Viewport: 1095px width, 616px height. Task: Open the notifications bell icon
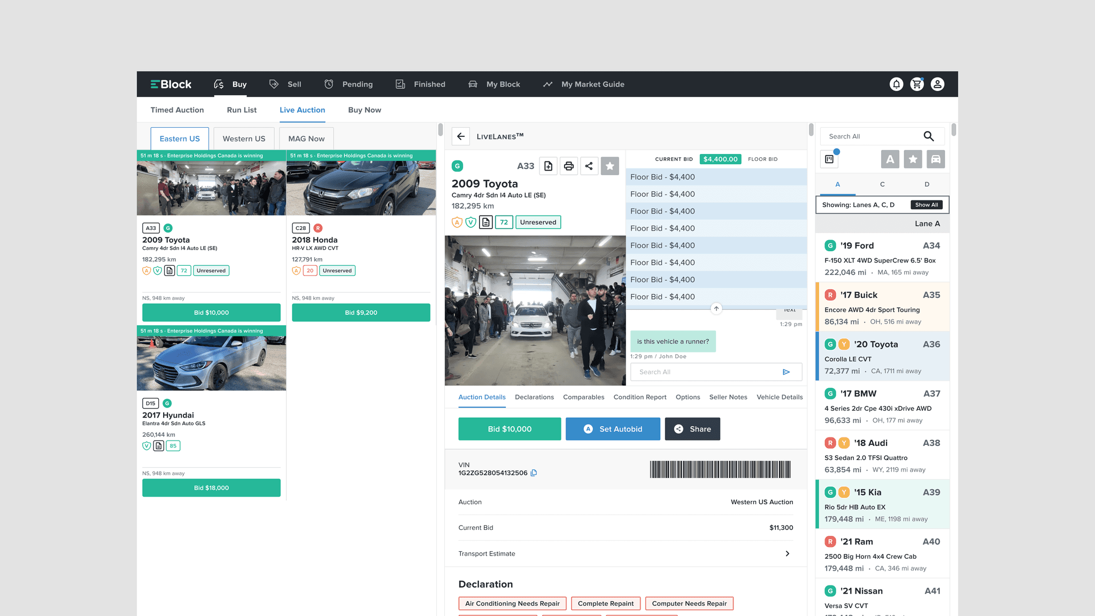pos(896,84)
